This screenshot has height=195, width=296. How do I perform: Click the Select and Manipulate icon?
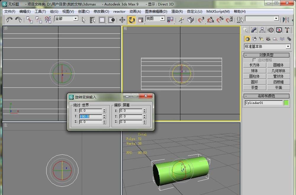[x=181, y=20]
